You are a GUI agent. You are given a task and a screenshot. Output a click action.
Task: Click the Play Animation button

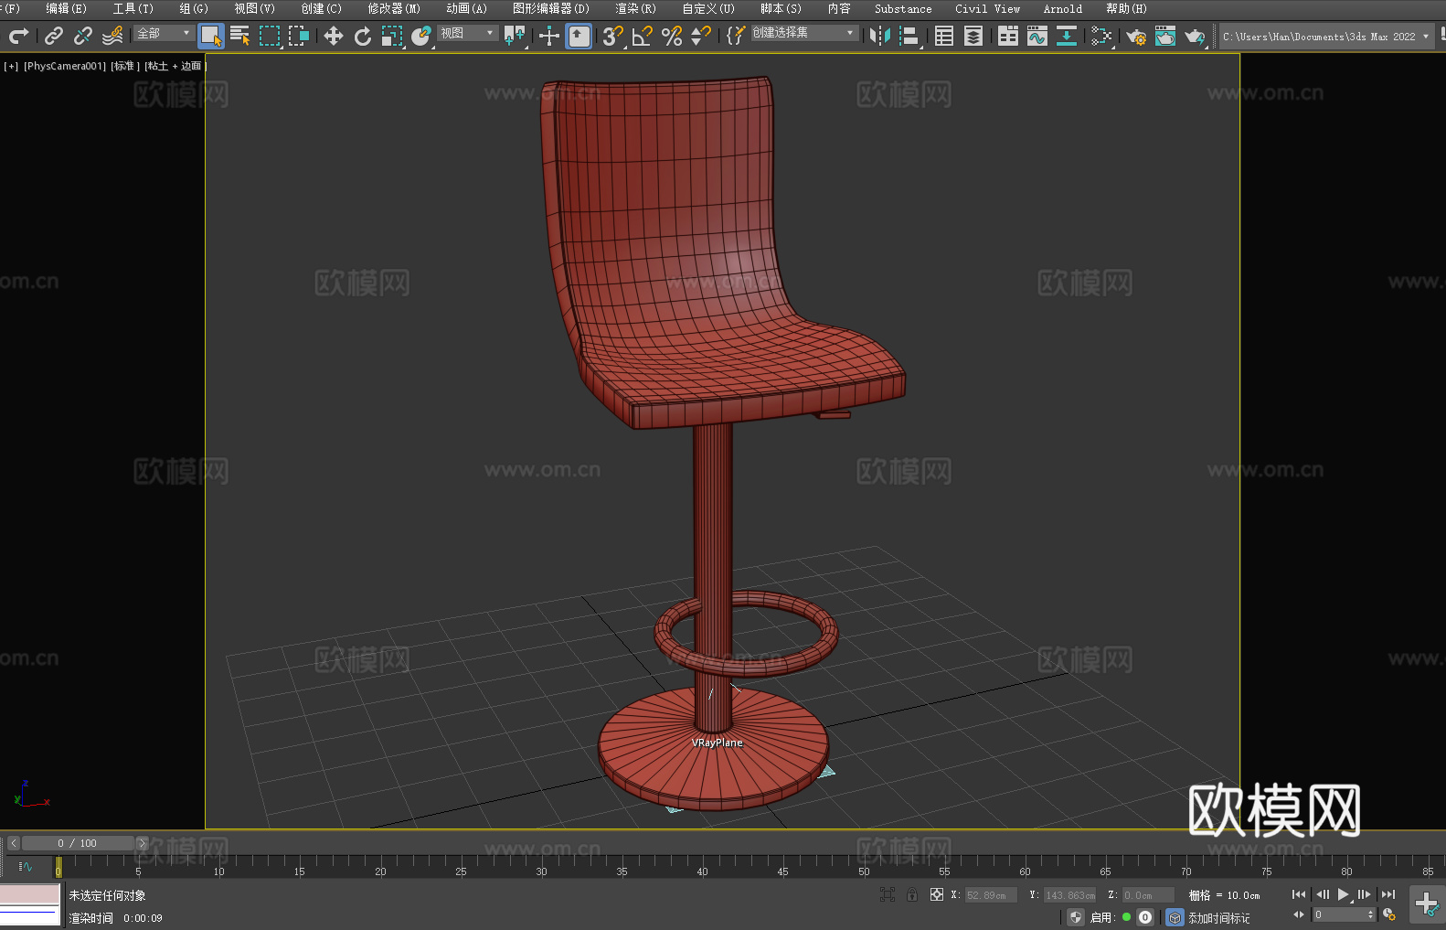pos(1344,894)
